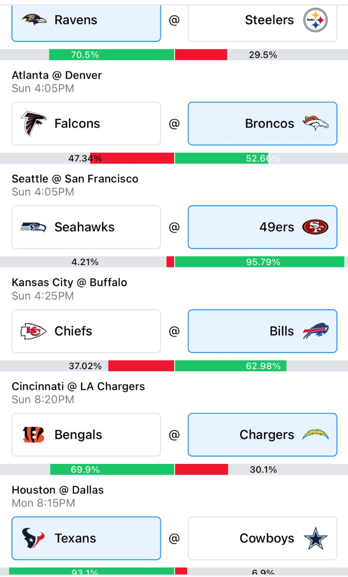The width and height of the screenshot is (348, 577).
Task: Tap the Seahawks team logo
Action: [33, 227]
